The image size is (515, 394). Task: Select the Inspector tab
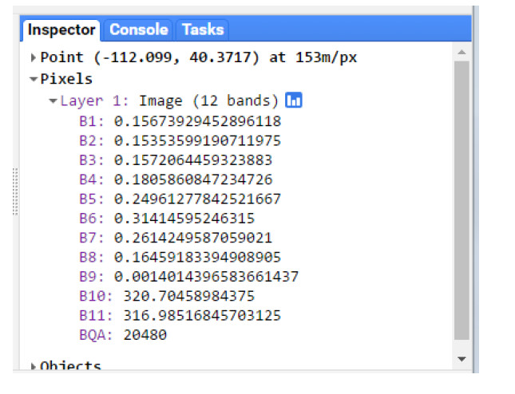point(61,30)
